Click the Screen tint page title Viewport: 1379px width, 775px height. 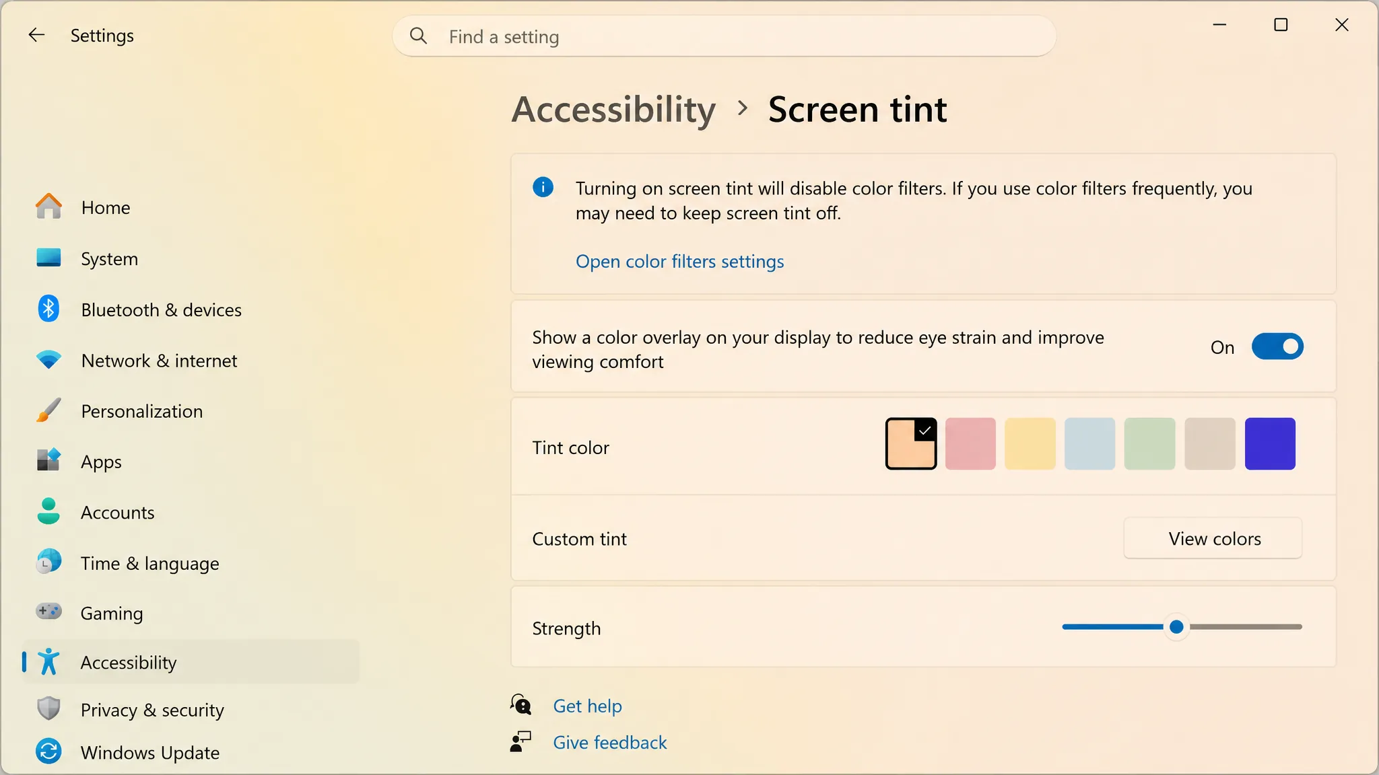point(857,109)
